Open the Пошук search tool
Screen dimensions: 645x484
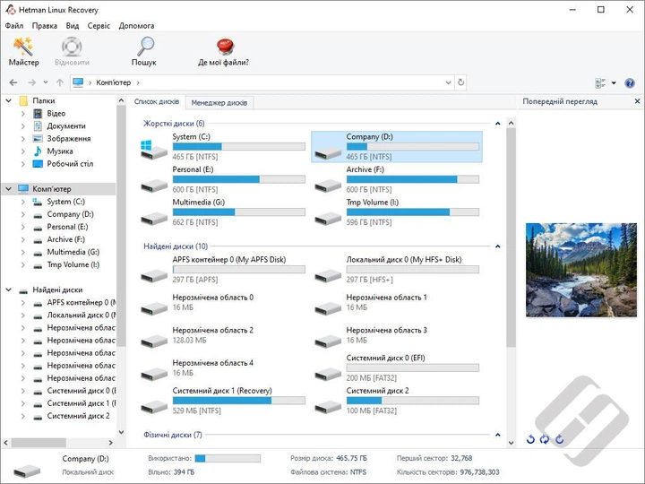(144, 51)
